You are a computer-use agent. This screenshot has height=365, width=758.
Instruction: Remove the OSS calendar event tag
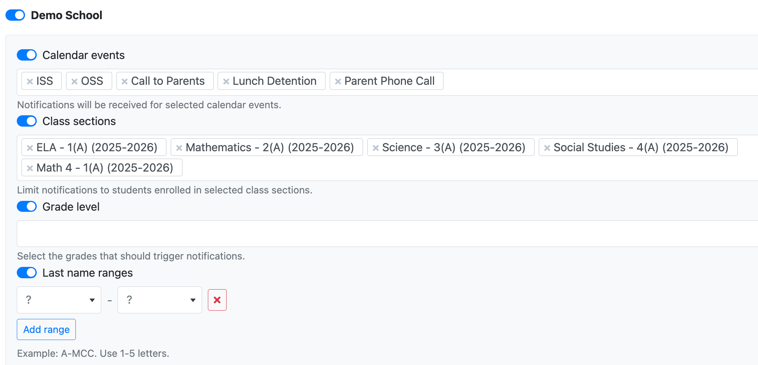(74, 81)
